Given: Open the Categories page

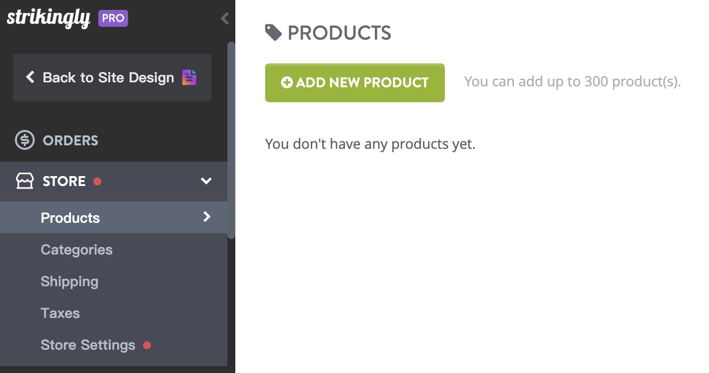Looking at the screenshot, I should click(x=76, y=249).
